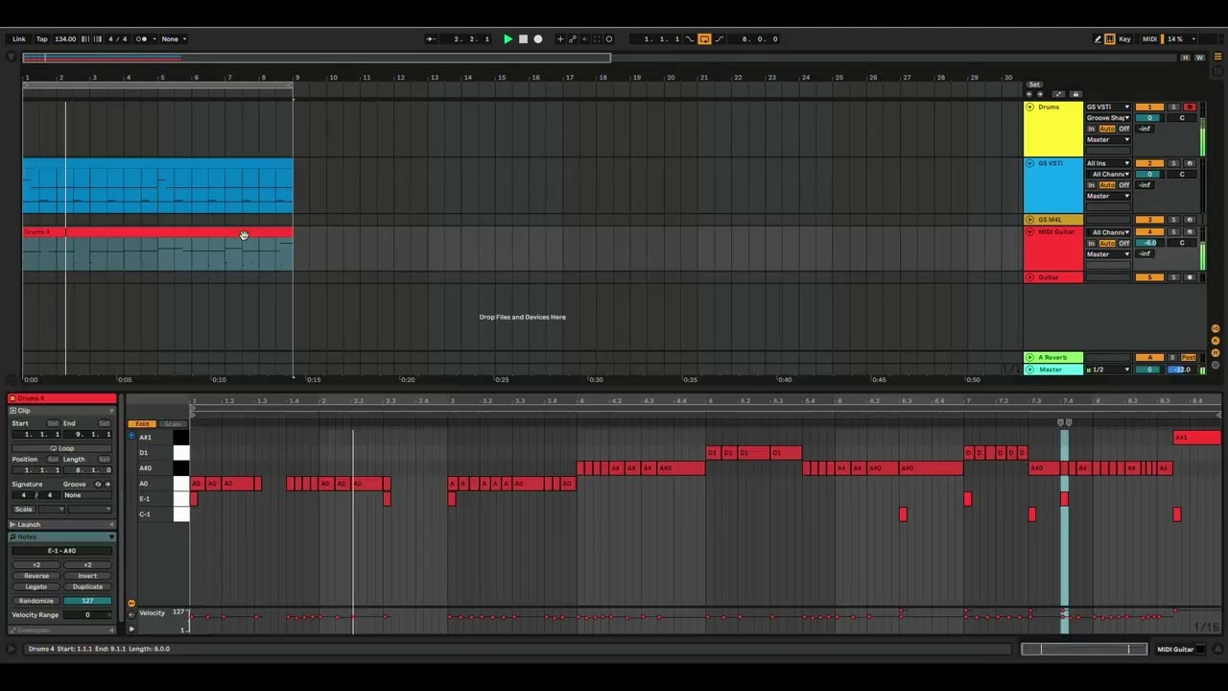Click the Play button in transport
The height and width of the screenshot is (691, 1228).
click(x=508, y=39)
